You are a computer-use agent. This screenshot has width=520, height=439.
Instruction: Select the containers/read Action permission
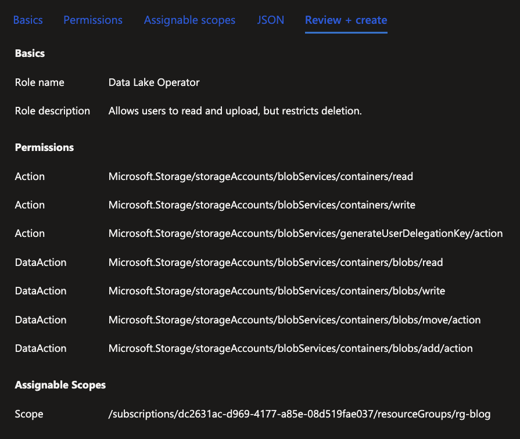[x=260, y=177]
